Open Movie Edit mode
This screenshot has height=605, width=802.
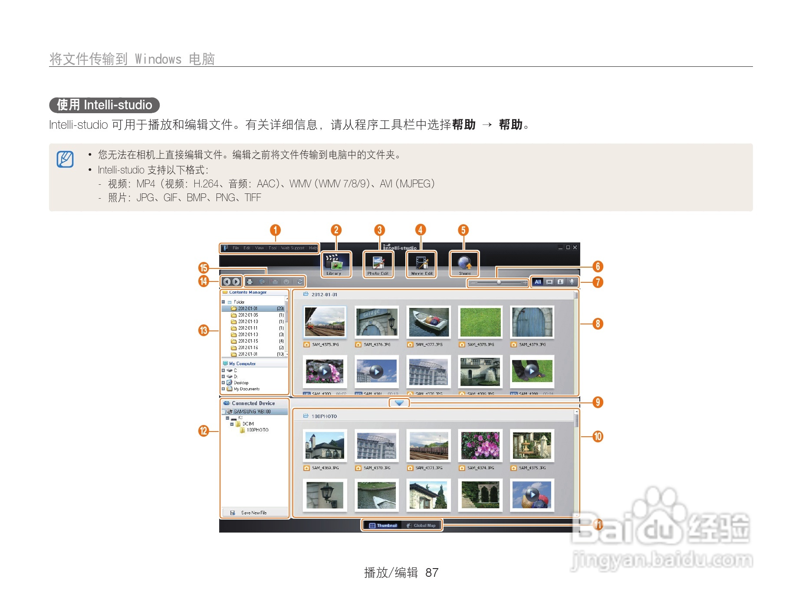tap(421, 264)
